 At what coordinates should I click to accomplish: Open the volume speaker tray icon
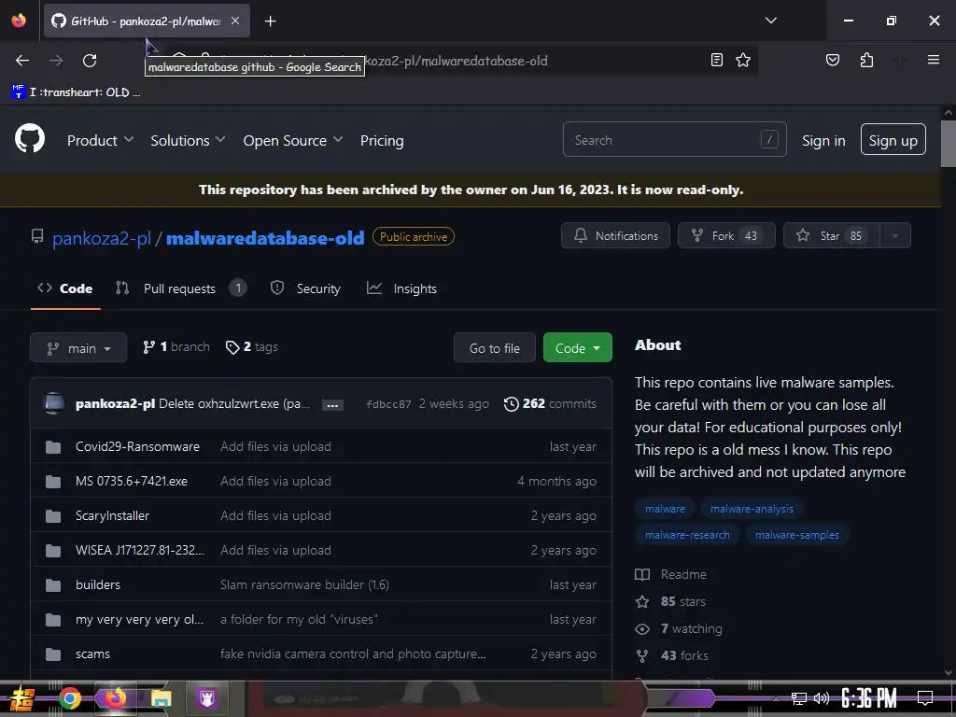tap(822, 698)
